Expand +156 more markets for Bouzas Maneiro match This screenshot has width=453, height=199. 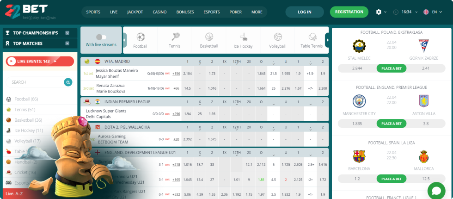click(x=176, y=74)
